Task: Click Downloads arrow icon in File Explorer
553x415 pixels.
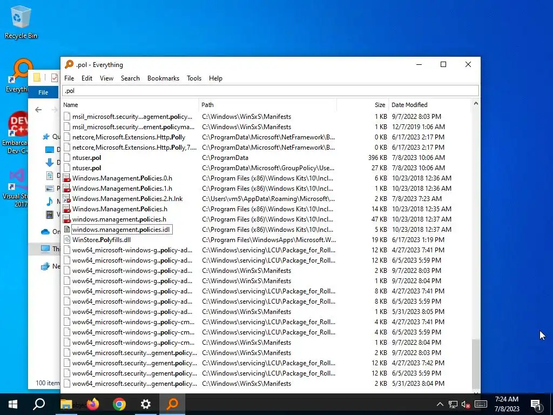Action: (50, 162)
